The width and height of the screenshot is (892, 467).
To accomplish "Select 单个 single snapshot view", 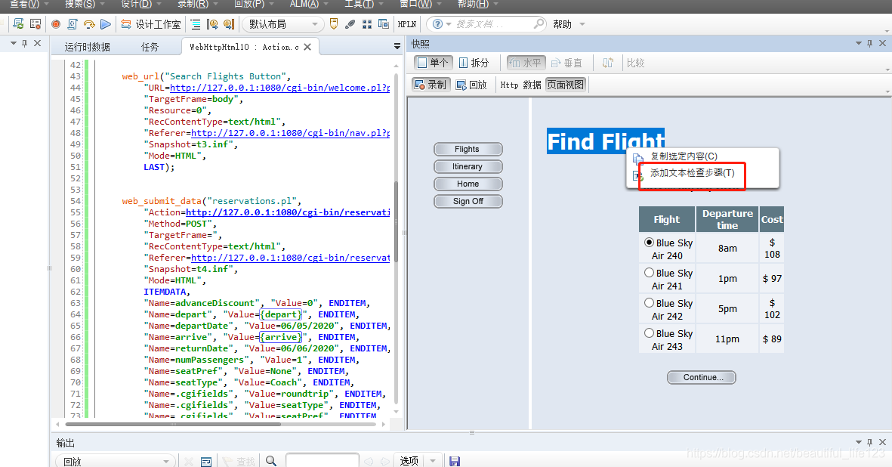I will 432,63.
